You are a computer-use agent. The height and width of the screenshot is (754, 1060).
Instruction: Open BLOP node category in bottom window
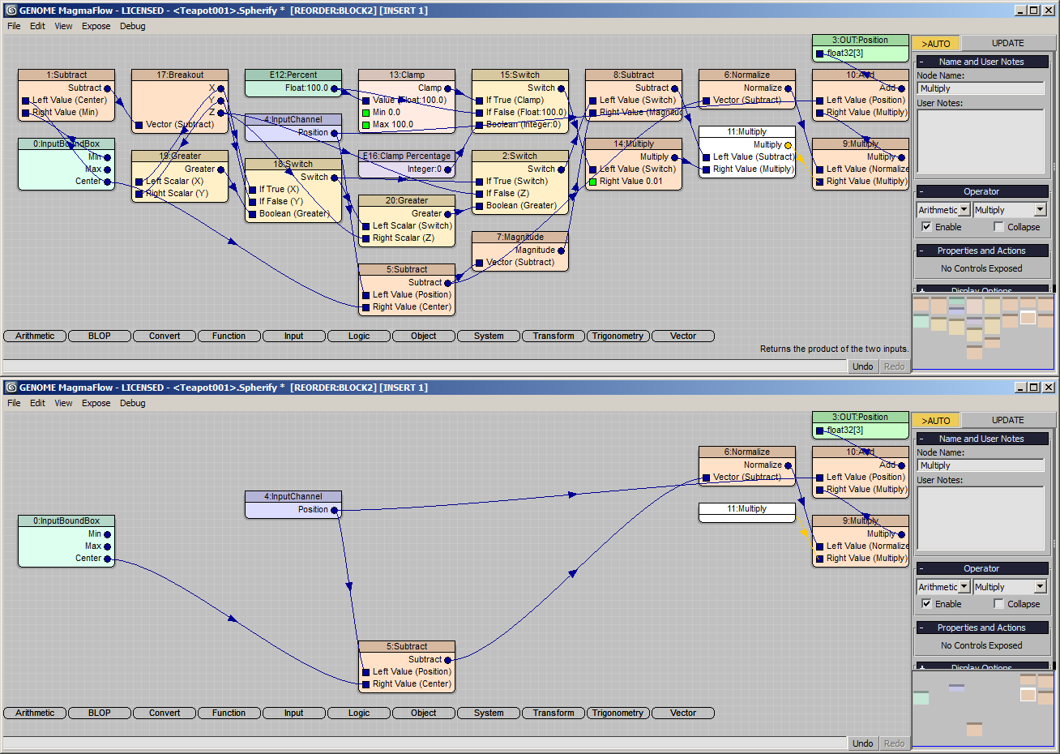[x=100, y=713]
